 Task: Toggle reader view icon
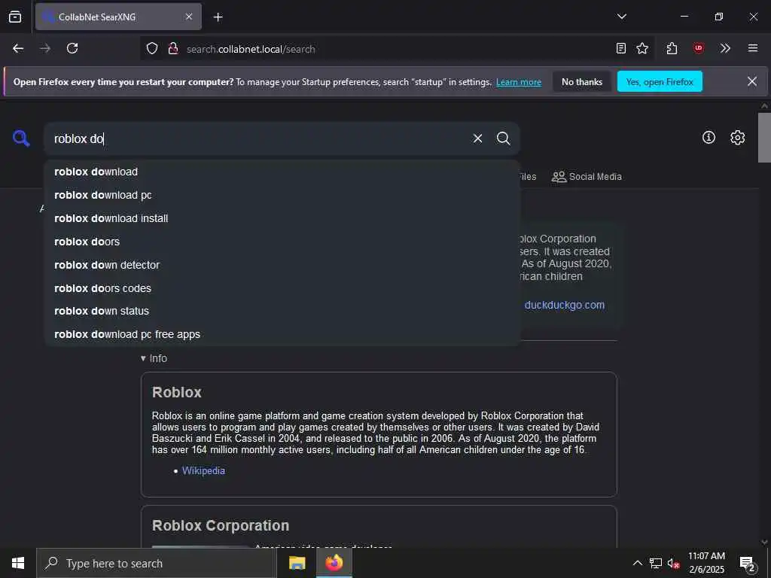pos(621,49)
